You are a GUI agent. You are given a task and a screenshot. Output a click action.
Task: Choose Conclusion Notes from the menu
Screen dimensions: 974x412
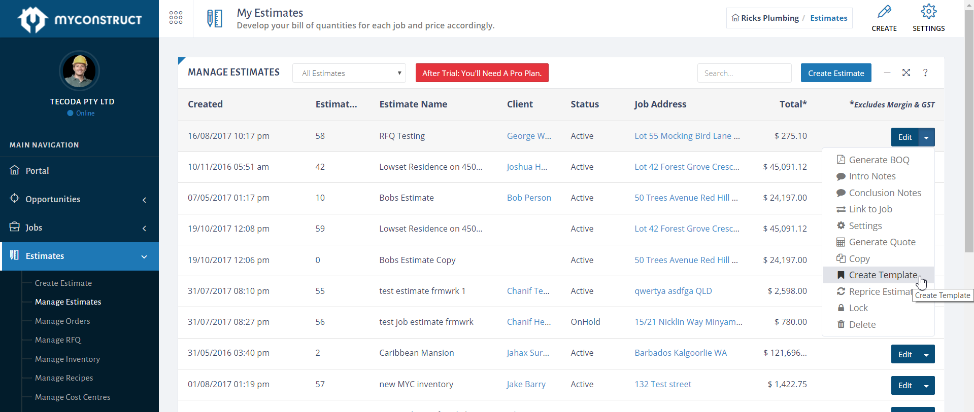[878, 193]
